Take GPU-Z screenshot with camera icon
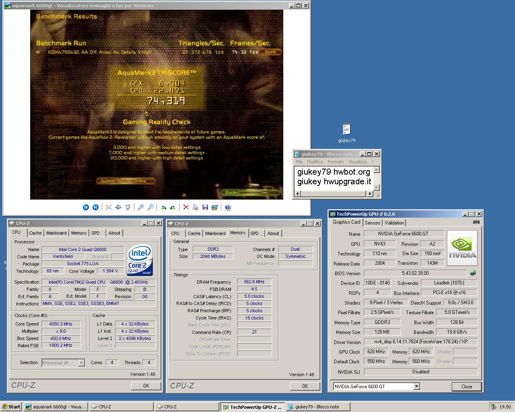The width and height of the screenshot is (515, 412). pyautogui.click(x=476, y=222)
